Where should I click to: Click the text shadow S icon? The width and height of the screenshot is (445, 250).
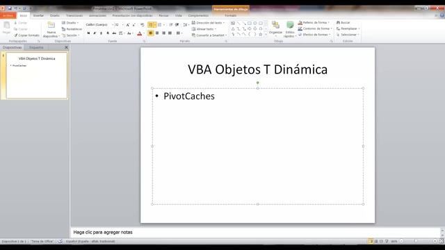coord(108,33)
